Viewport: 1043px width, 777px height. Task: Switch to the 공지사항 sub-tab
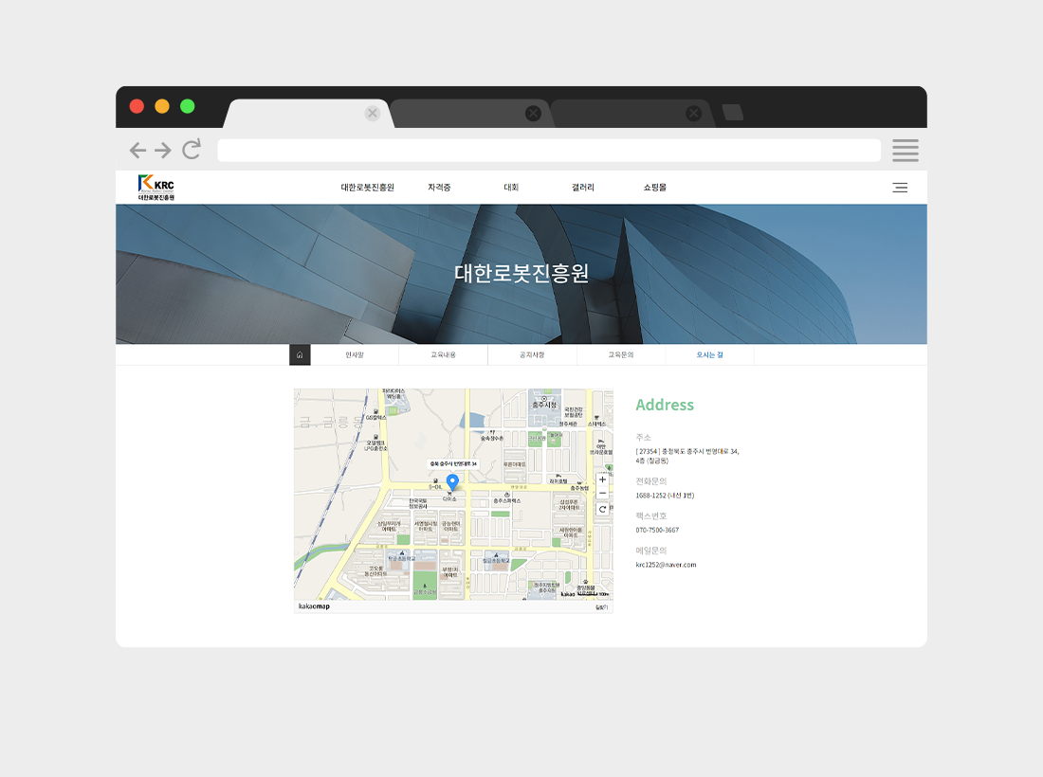(x=532, y=355)
